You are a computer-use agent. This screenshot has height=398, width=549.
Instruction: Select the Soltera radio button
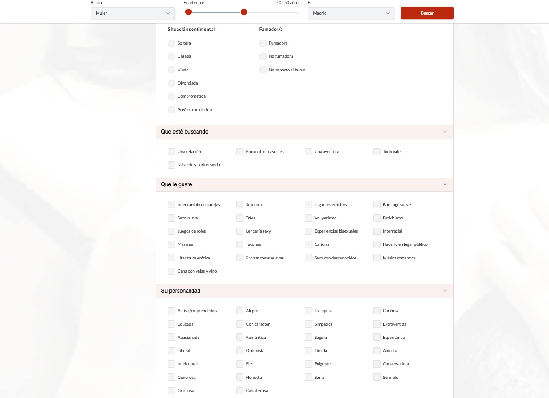point(172,43)
